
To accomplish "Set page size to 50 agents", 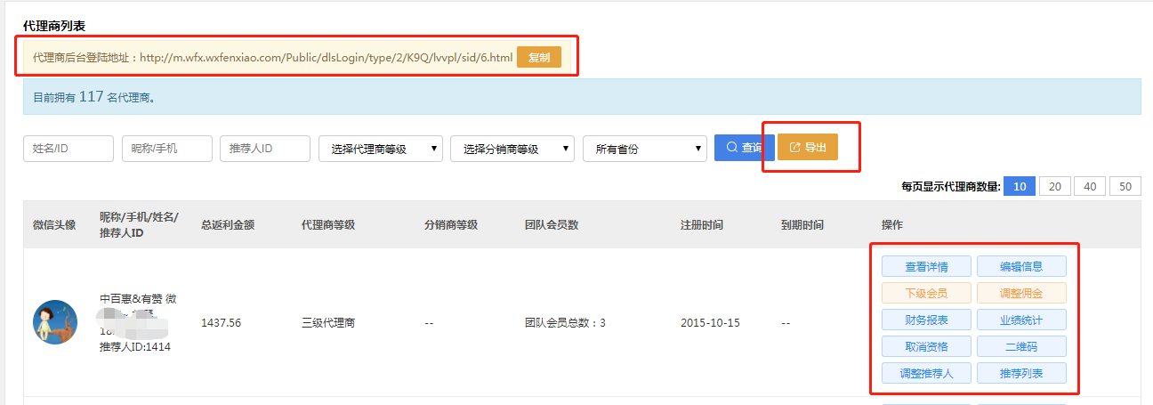I will [x=1125, y=186].
